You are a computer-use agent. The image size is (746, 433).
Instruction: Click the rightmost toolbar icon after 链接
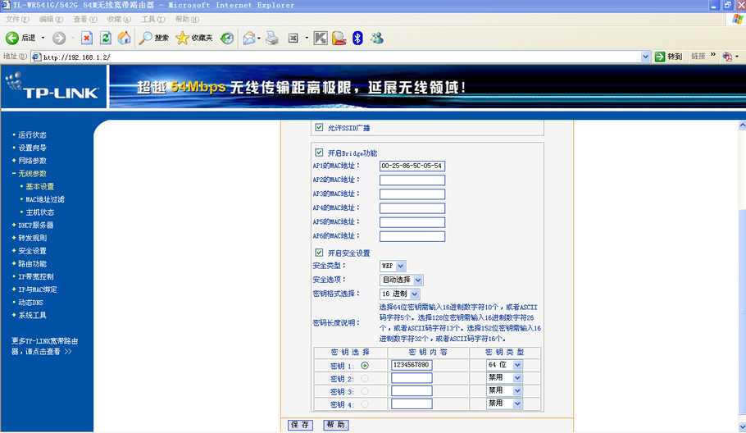[727, 57]
